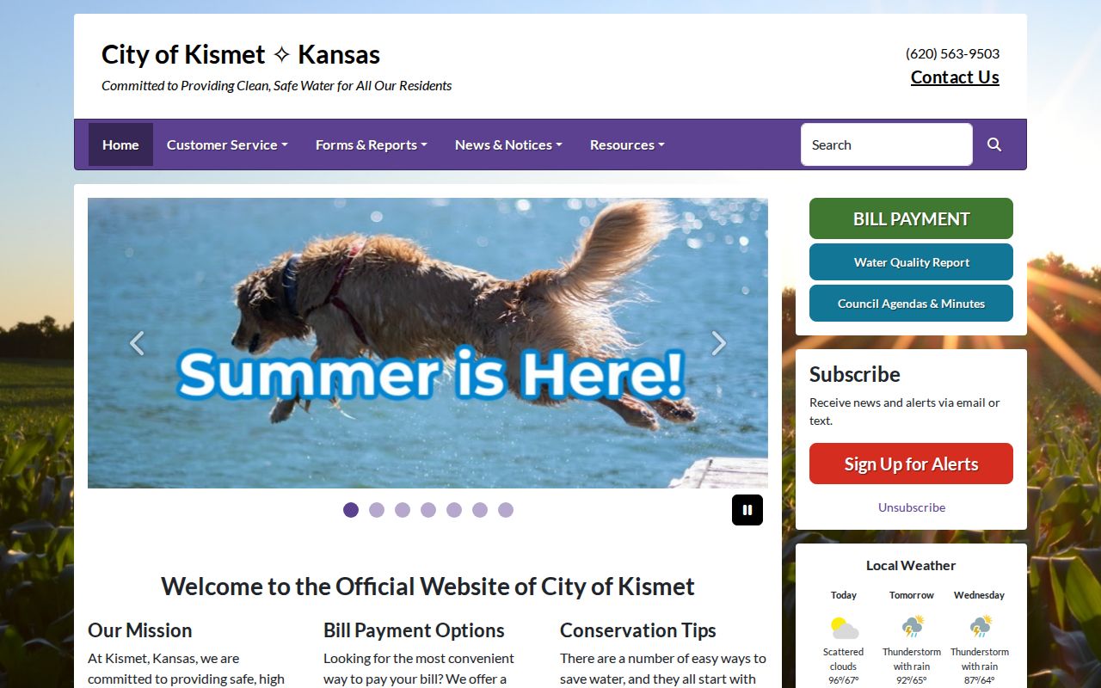The image size is (1101, 688).
Task: Click the Unsubscribe link
Action: (912, 507)
